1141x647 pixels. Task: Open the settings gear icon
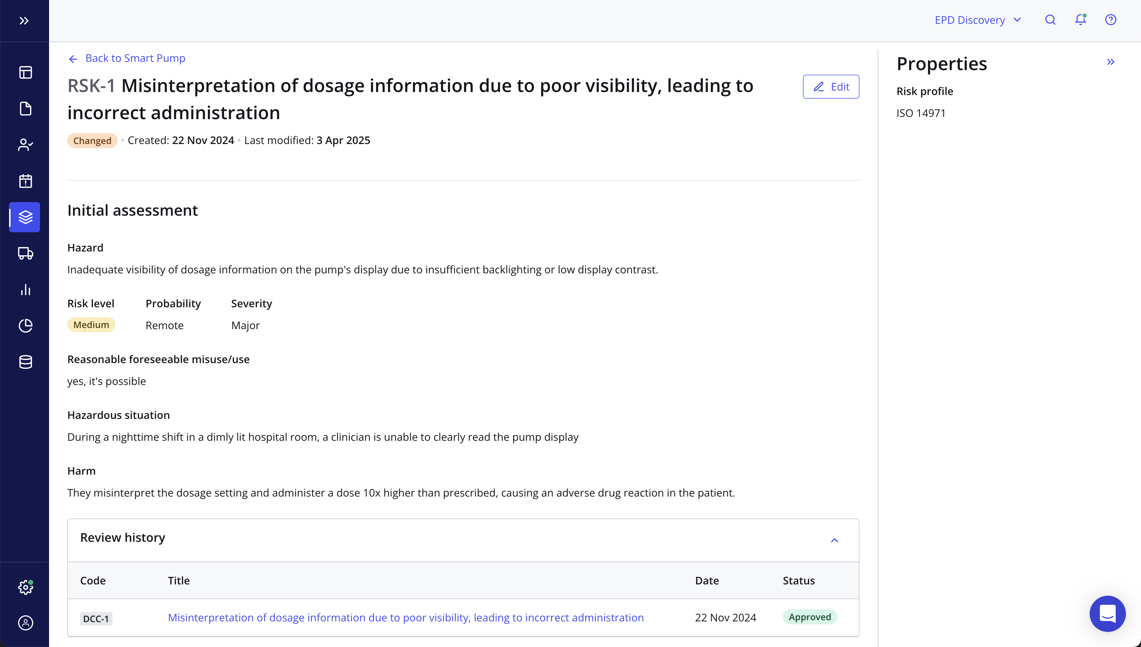[25, 587]
